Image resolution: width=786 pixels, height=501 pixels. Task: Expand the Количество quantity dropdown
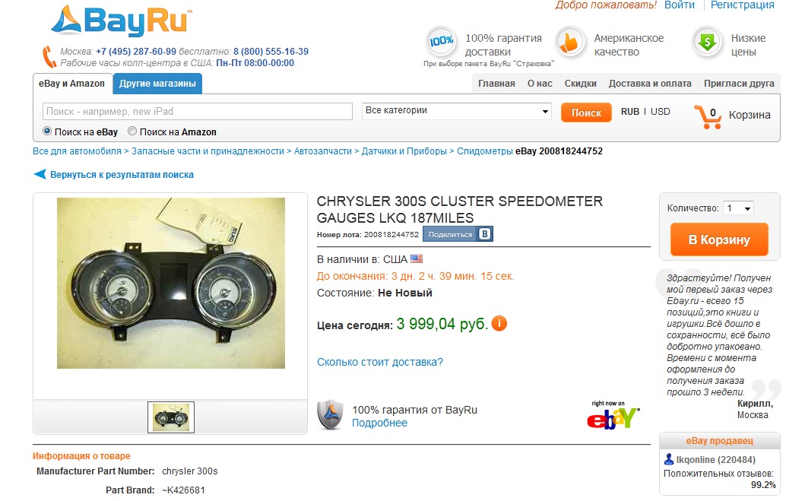point(738,208)
